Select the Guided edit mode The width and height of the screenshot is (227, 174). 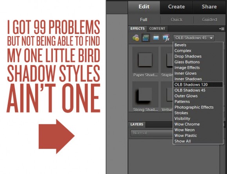click(209, 20)
